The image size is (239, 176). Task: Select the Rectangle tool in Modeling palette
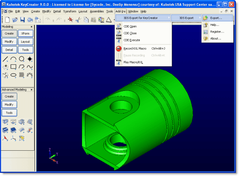(13, 66)
